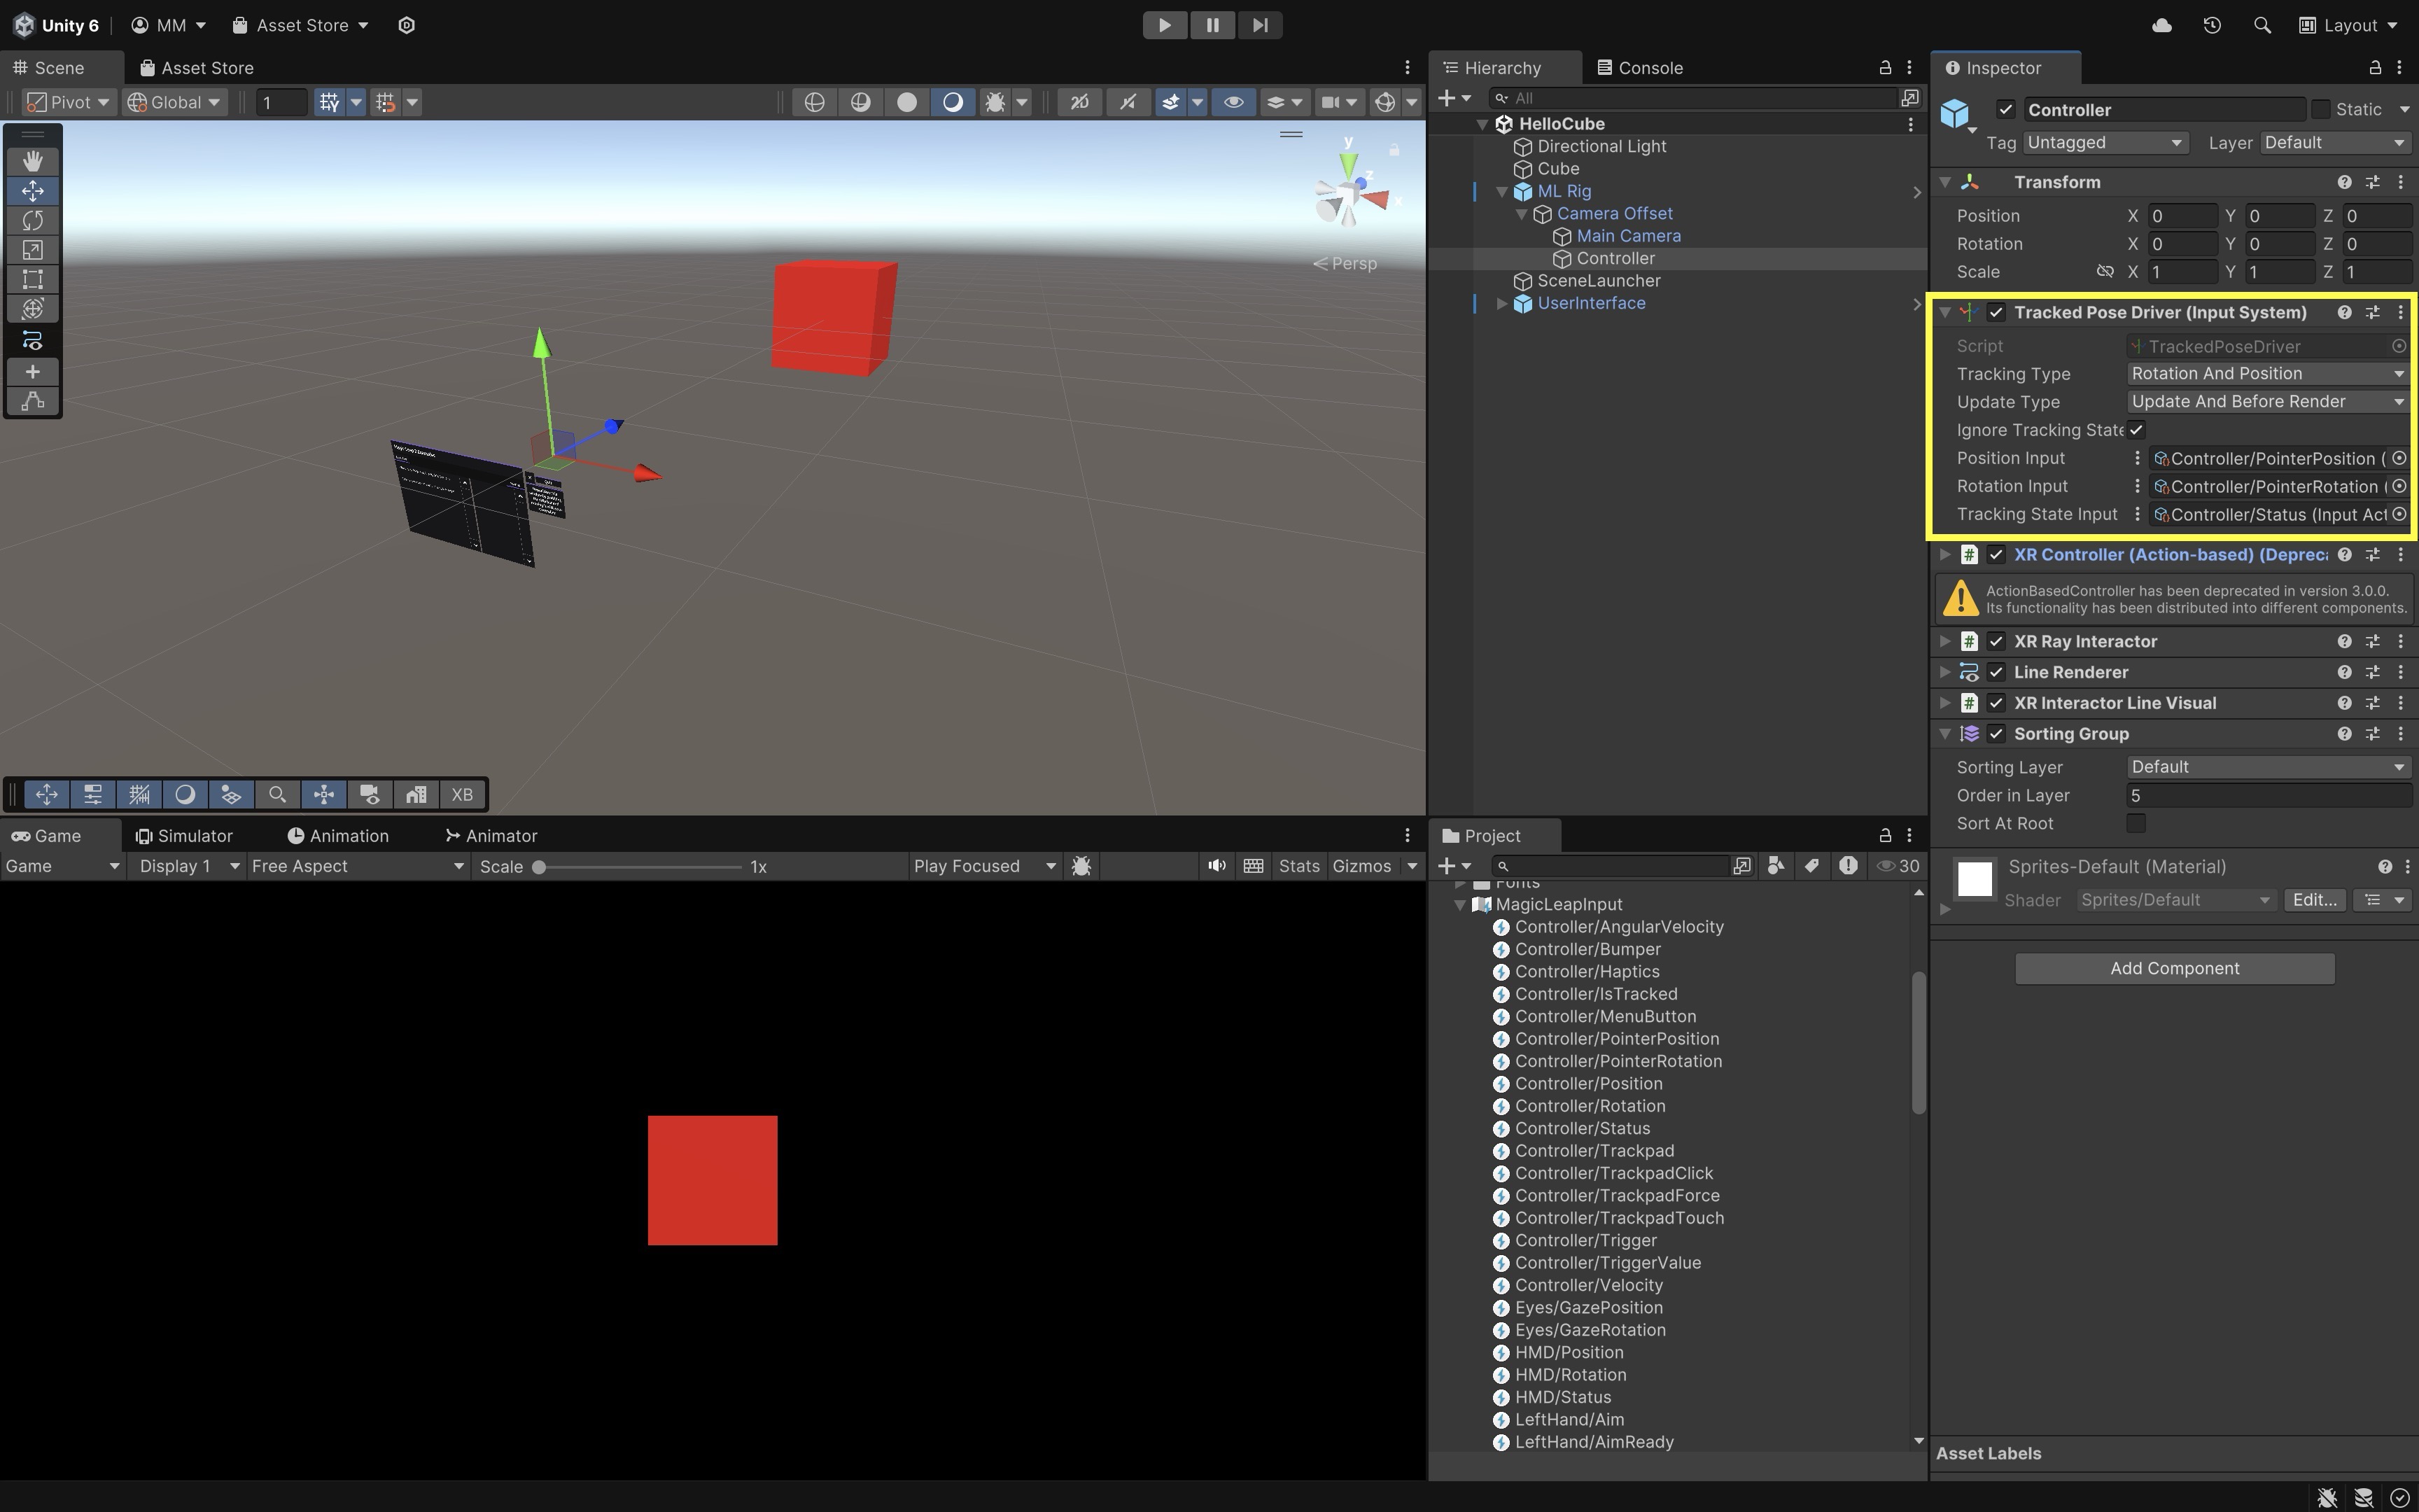Click the Game view Scale slider
Image resolution: width=2419 pixels, height=1512 pixels.
(x=640, y=866)
